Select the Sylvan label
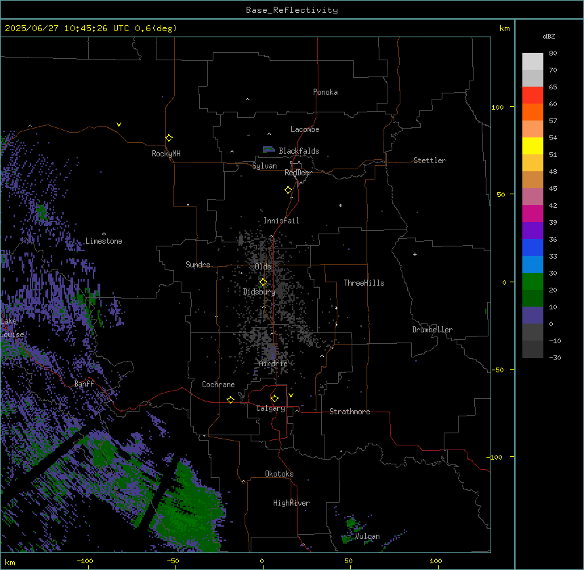Screen dimensions: 584x570 264,166
